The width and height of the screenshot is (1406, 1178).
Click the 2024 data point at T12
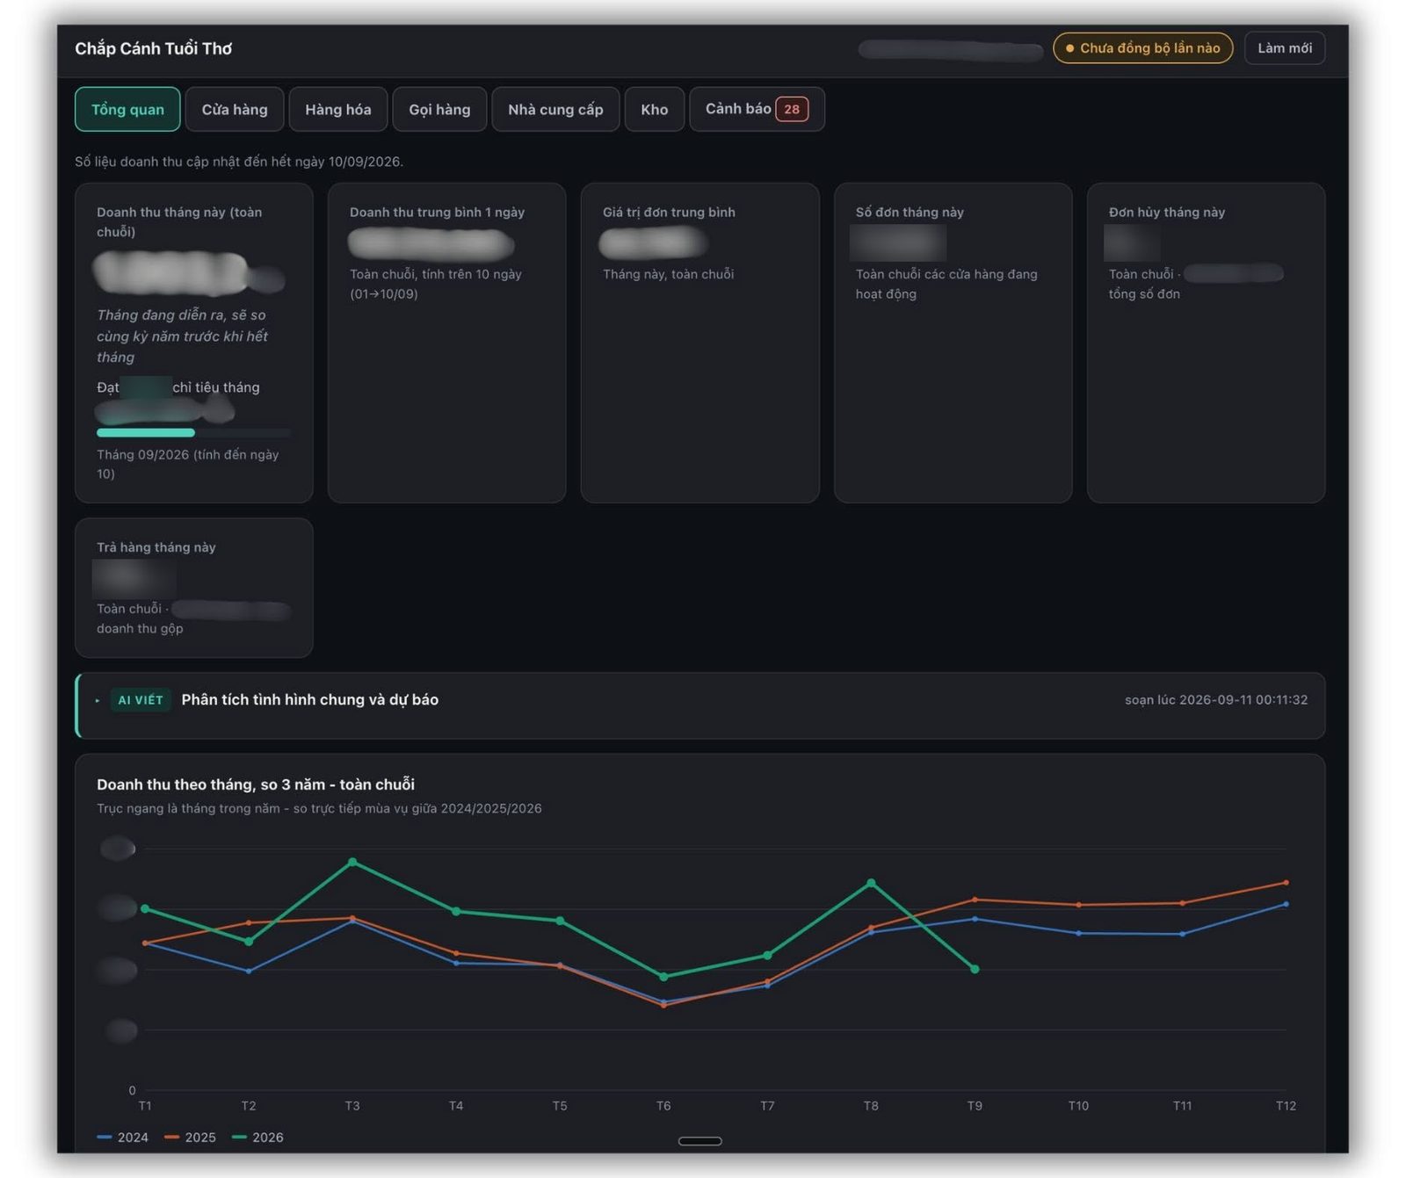click(x=1286, y=903)
